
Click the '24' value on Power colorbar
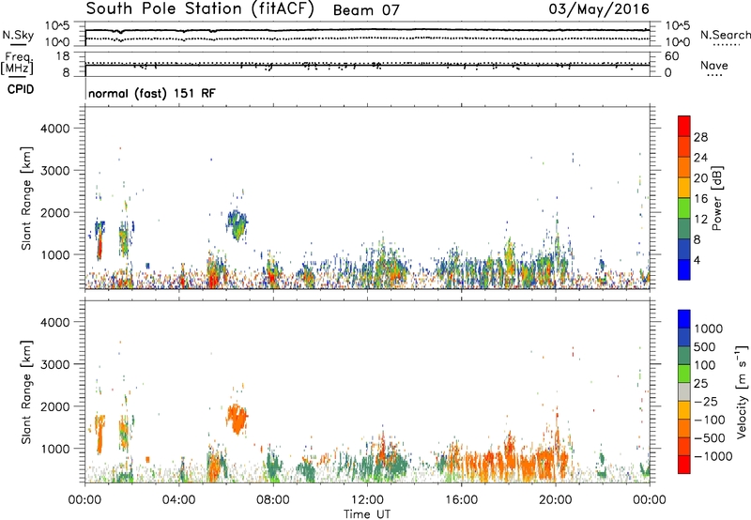pyautogui.click(x=700, y=158)
